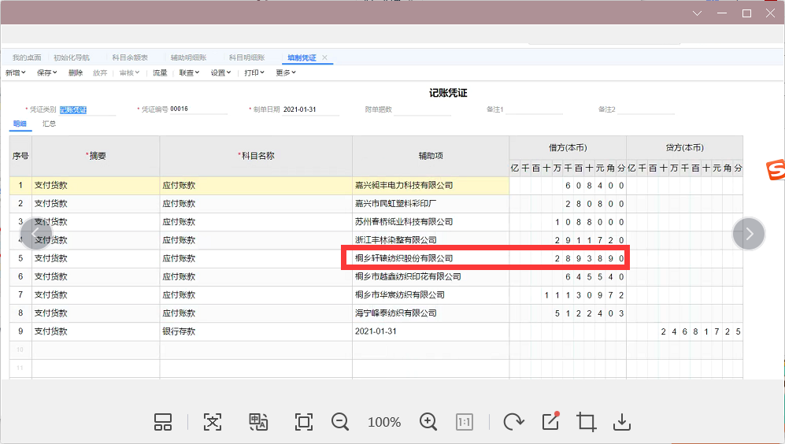Screen dimensions: 785x444
Task: Open the thumbnail grid view icon
Action: [x=163, y=422]
